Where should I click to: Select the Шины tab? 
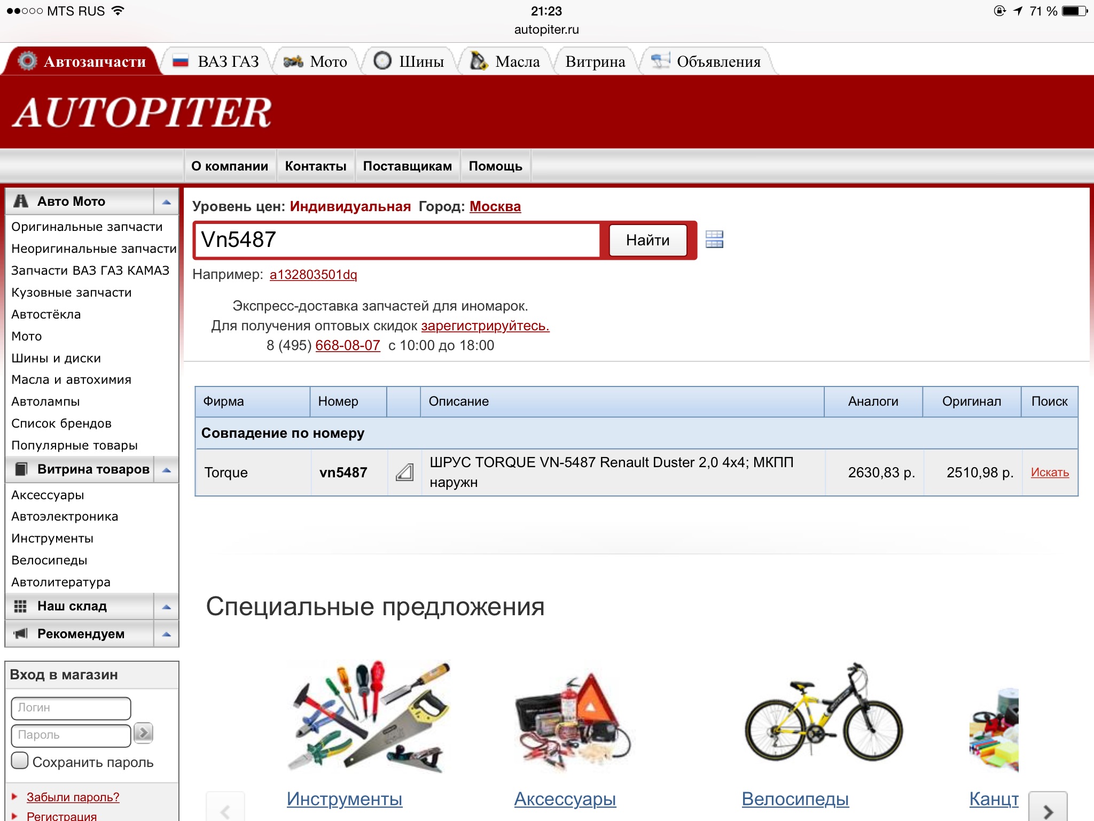tap(409, 61)
